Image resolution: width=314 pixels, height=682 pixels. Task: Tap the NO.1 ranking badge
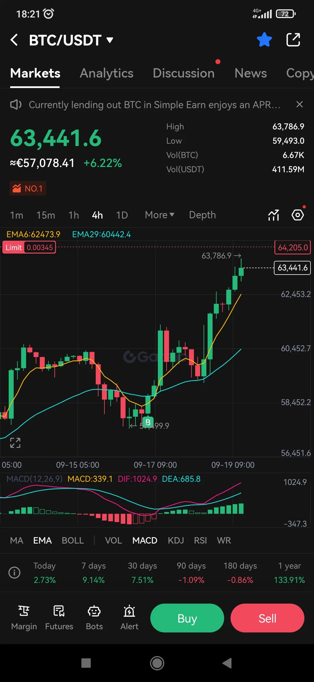tap(28, 189)
